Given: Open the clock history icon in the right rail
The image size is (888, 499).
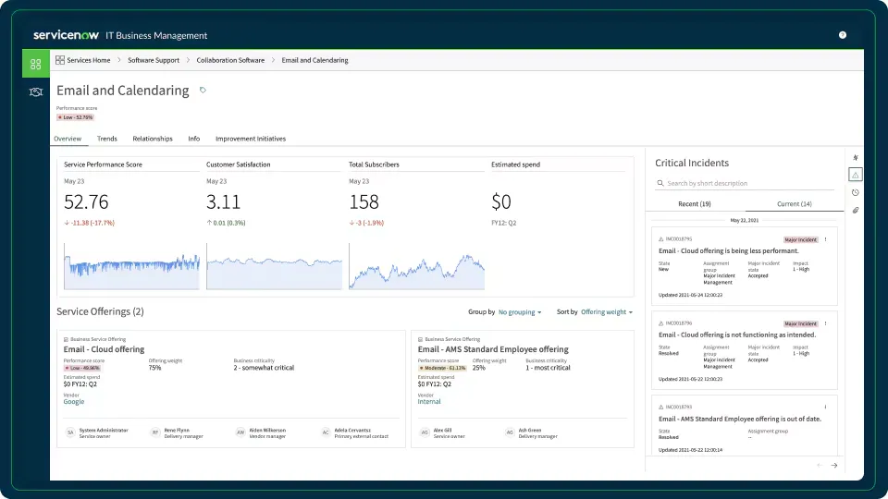Looking at the screenshot, I should tap(856, 192).
